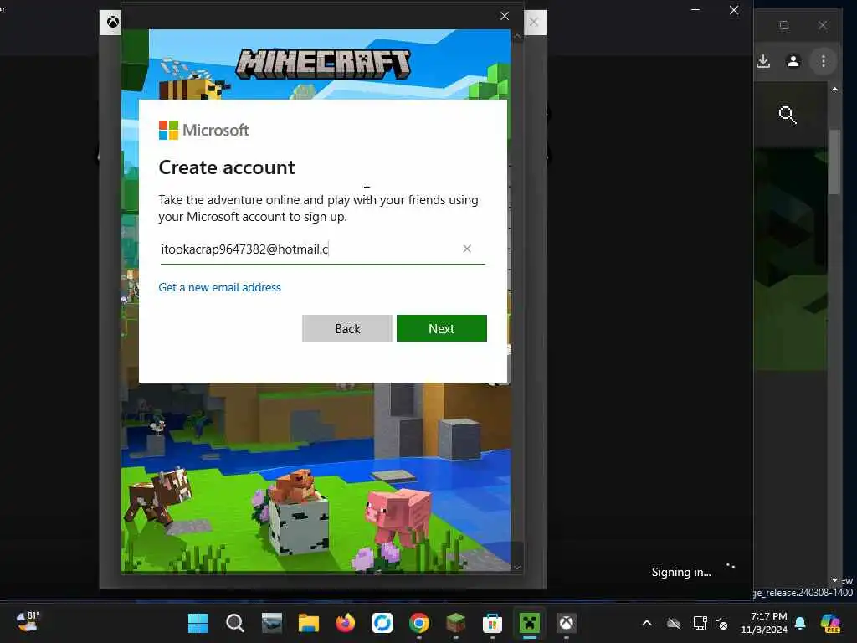Viewport: 857px width, 643px height.
Task: Close the Minecraft Launcher window
Action: coord(734,10)
